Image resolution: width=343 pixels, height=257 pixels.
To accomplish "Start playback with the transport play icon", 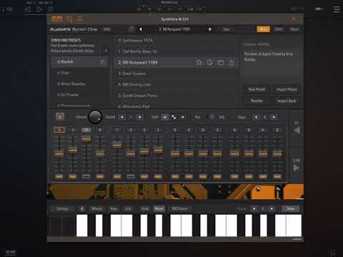I will point(39,9).
